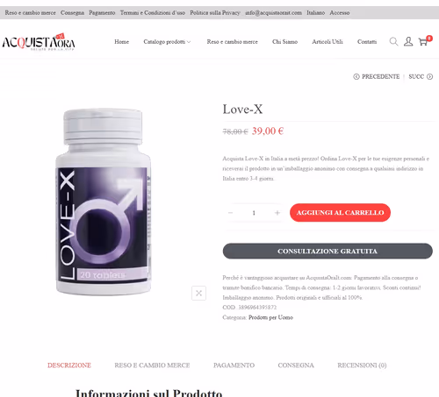The width and height of the screenshot is (439, 397).
Task: Open the shopping cart icon
Action: tap(423, 41)
